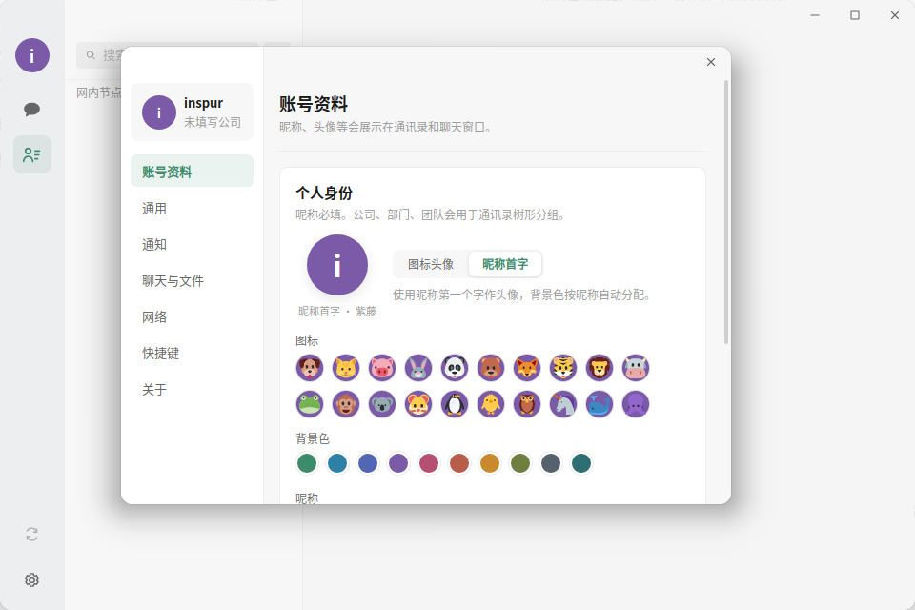This screenshot has height=610, width=915.
Task: Choose the cat avatar icon
Action: coord(345,368)
